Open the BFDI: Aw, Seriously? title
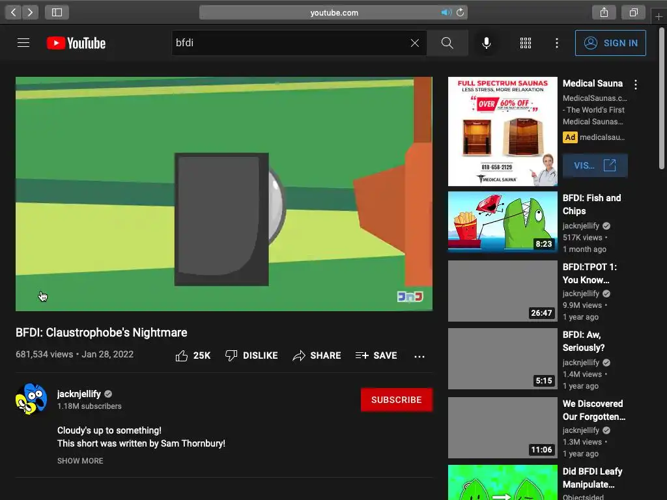Viewport: 667px width, 500px height. pyautogui.click(x=584, y=341)
